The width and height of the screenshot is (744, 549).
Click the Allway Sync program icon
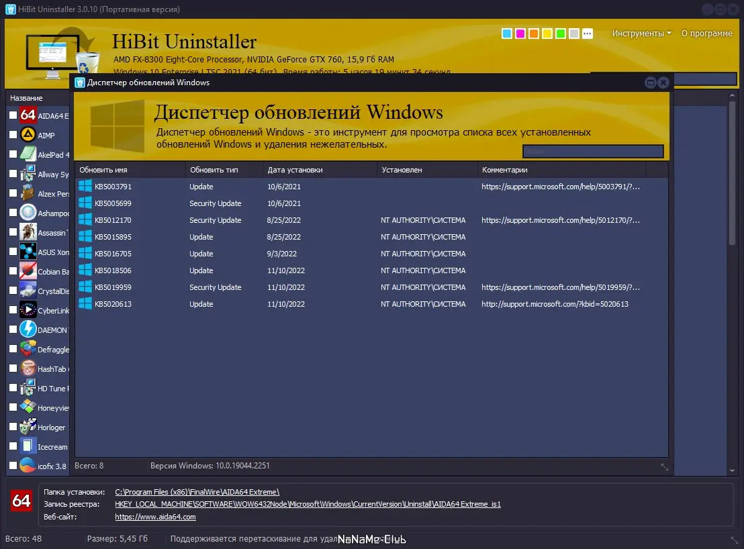point(28,174)
